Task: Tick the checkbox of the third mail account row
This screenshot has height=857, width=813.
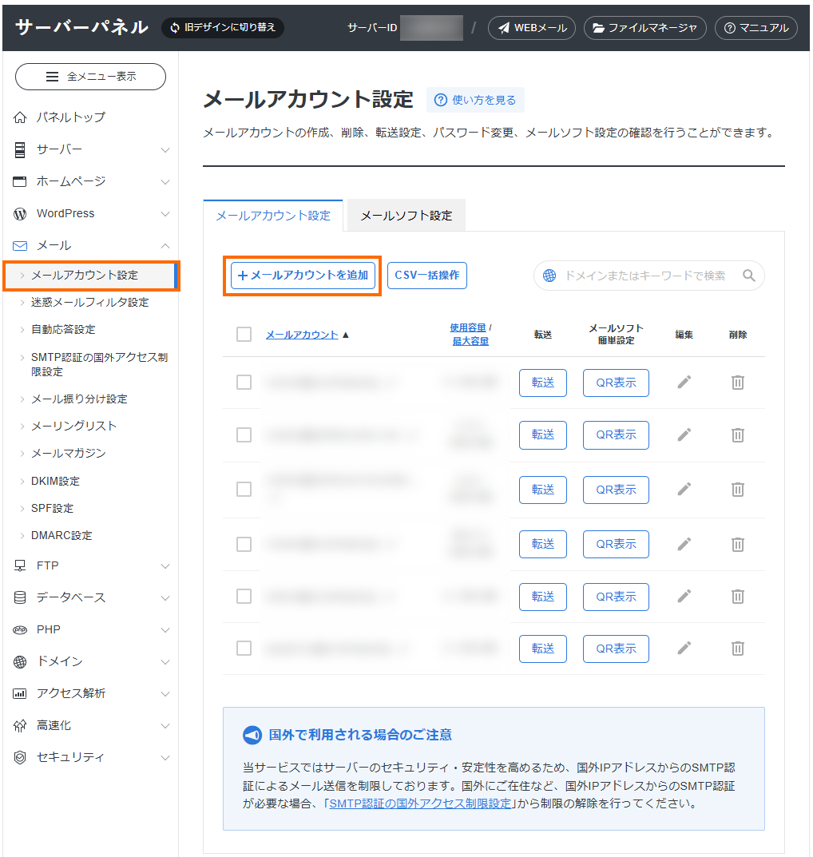Action: 244,489
